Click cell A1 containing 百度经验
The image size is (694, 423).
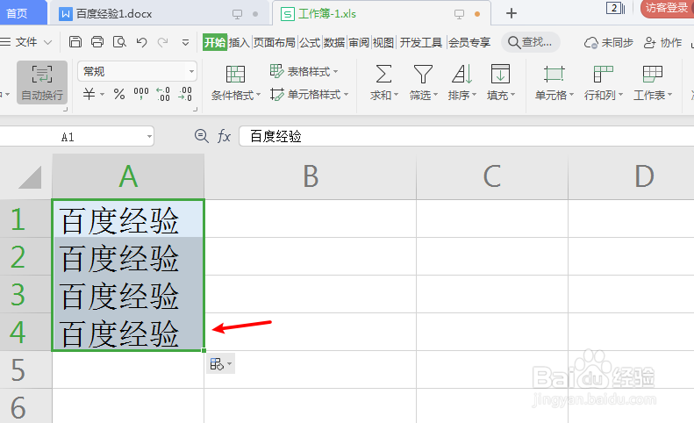click(x=128, y=219)
